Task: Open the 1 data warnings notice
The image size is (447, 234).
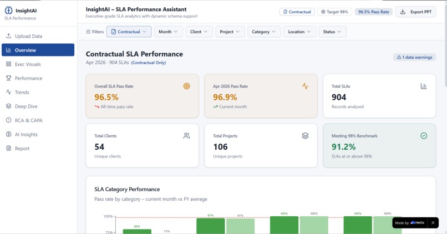Action: pos(414,57)
